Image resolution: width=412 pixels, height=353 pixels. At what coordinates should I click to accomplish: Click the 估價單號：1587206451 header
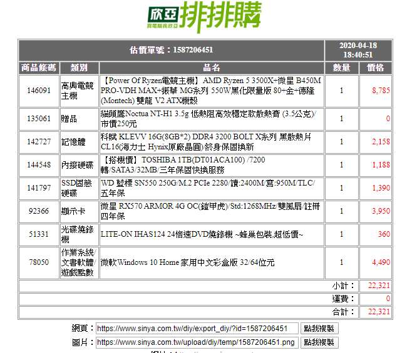point(172,50)
